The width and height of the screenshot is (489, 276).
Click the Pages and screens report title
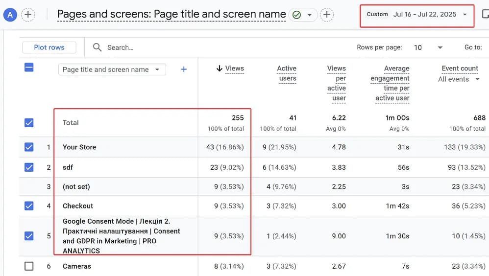point(171,14)
